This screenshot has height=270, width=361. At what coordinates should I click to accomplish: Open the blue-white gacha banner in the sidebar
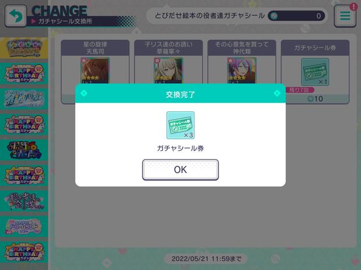pos(24,99)
